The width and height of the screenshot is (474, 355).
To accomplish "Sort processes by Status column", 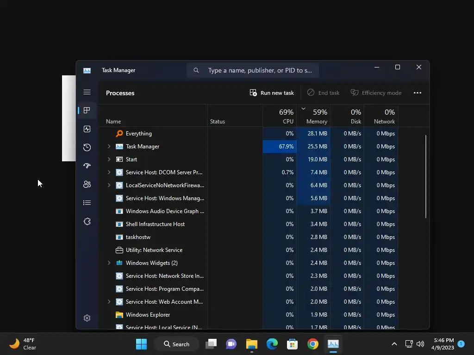I will click(235, 116).
